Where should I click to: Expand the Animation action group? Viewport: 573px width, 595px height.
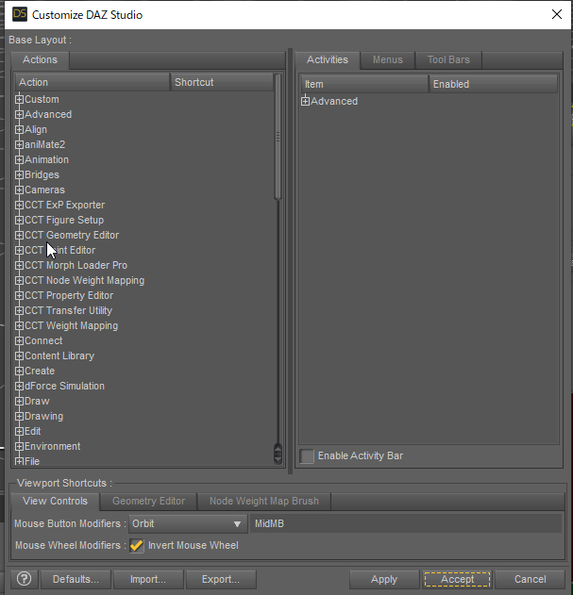point(19,159)
